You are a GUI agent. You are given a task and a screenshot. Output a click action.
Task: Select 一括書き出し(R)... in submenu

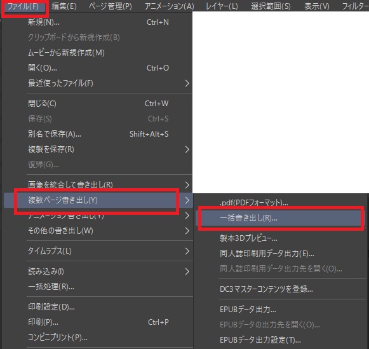click(280, 218)
